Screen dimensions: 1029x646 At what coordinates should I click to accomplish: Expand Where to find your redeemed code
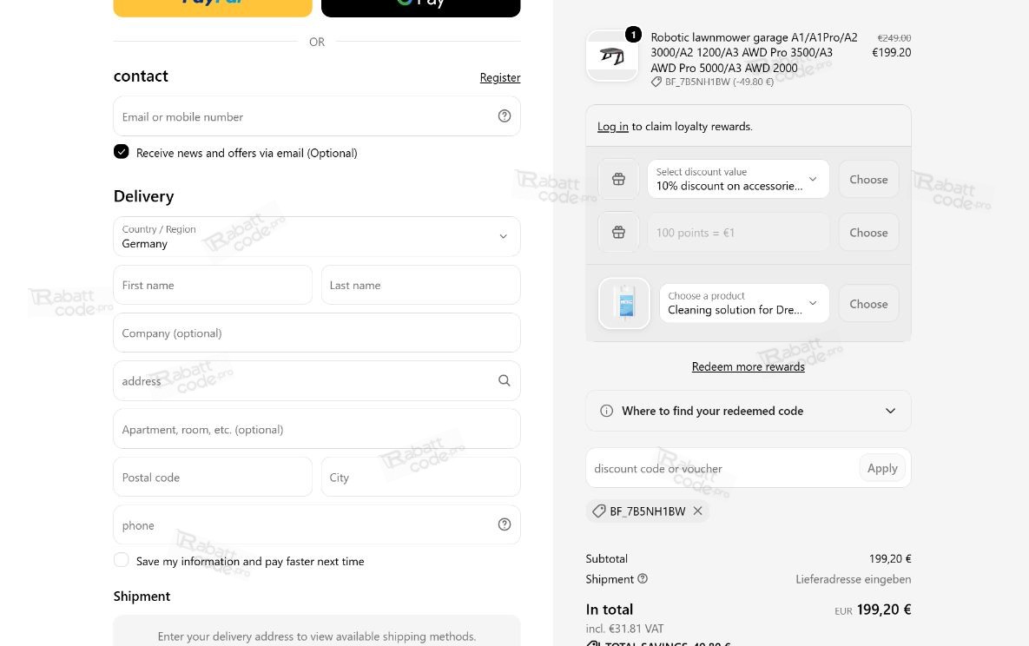[749, 411]
